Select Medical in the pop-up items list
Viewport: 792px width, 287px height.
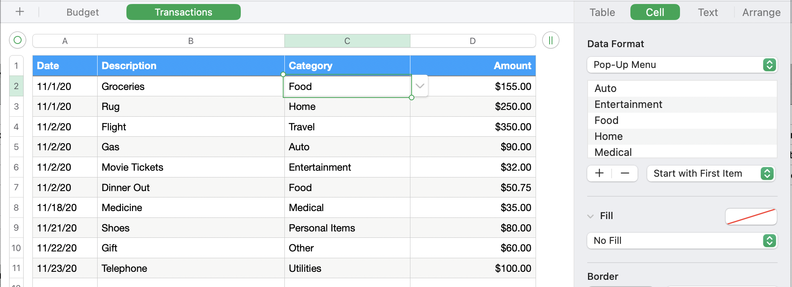(613, 152)
